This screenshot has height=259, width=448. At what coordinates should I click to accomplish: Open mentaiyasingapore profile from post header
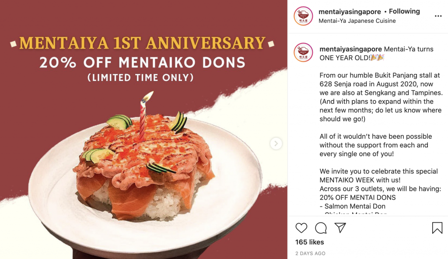click(x=349, y=11)
